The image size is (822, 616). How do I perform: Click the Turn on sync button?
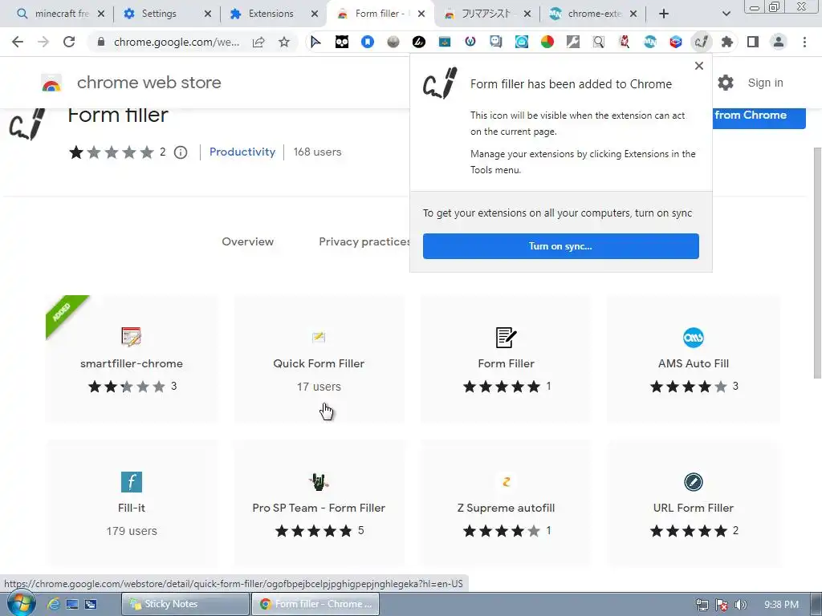pos(560,246)
